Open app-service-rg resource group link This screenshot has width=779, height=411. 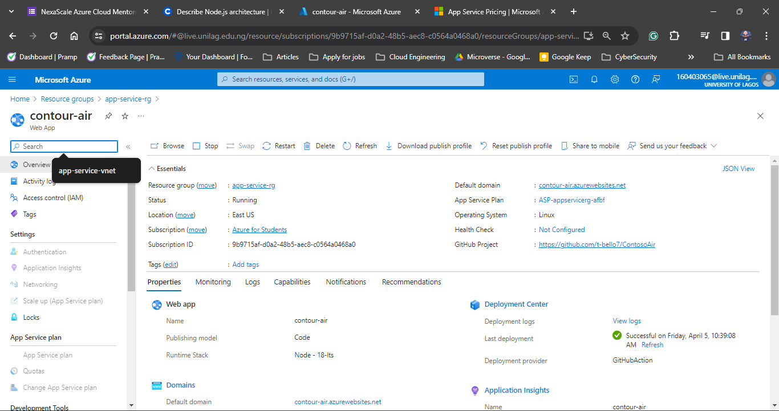coord(254,185)
